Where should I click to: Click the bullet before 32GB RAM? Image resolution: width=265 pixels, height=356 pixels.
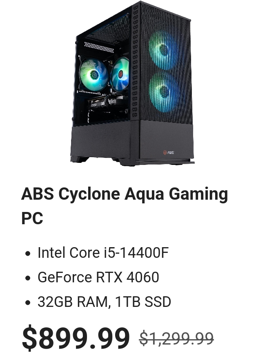pos(28,302)
